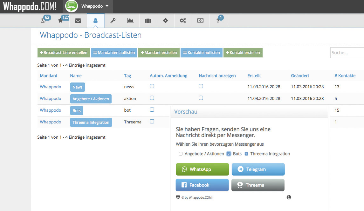Image resolution: width=364 pixels, height=211 pixels.
Task: Click the 'Threema' tag cell
Action: [133, 122]
